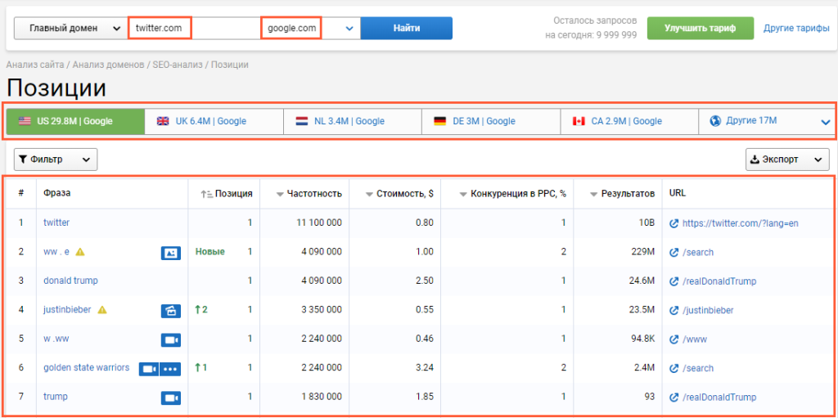This screenshot has width=838, height=418.
Task: Click position change +2 in justinbieber row
Action: point(201,309)
